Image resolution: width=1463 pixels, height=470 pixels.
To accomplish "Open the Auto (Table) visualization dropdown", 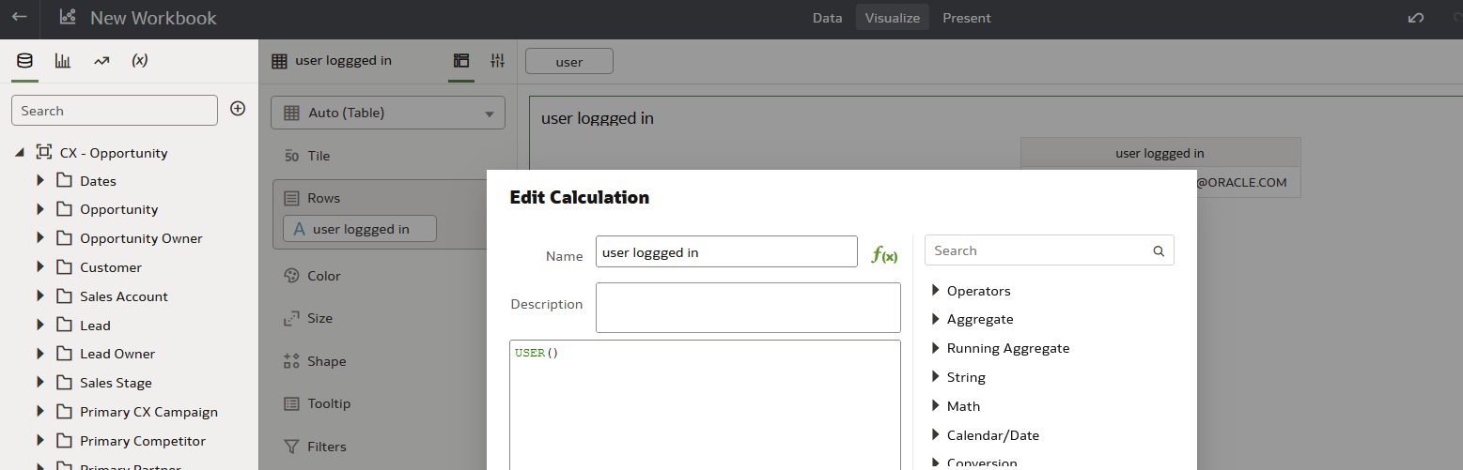I will pos(388,113).
